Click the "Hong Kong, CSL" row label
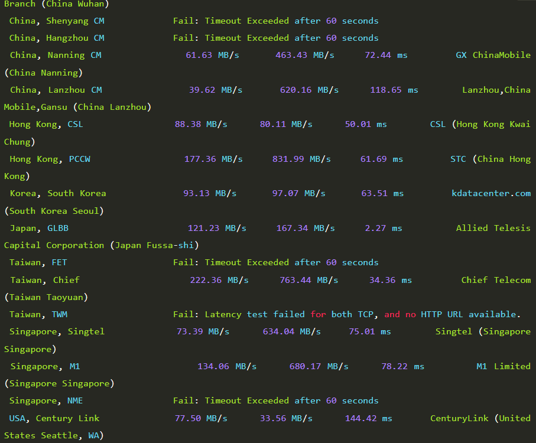This screenshot has width=536, height=443. tap(46, 124)
